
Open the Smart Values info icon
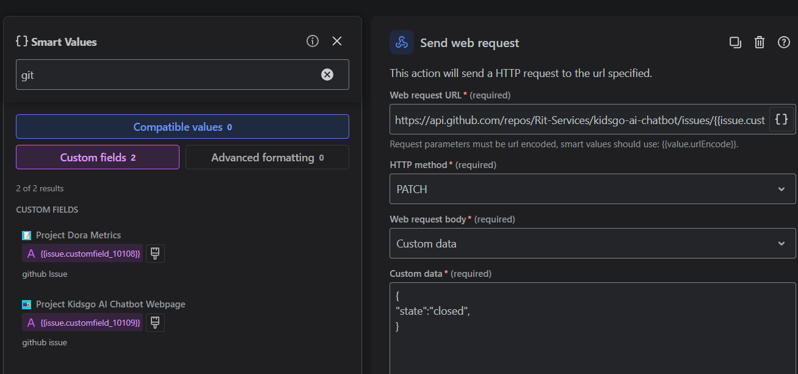coord(313,41)
